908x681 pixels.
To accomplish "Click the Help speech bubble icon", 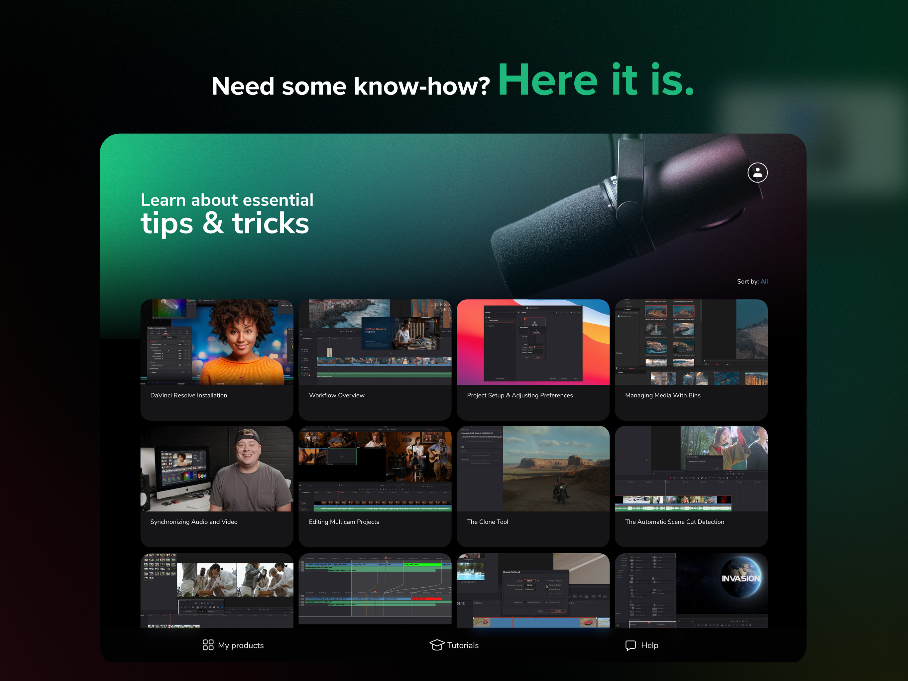I will [630, 645].
